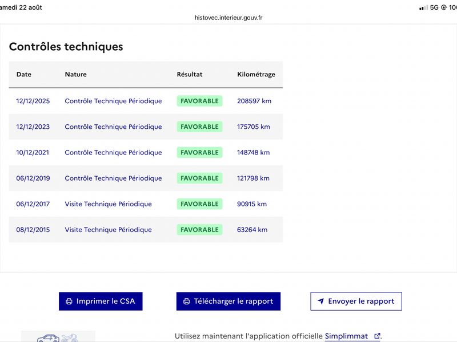This screenshot has width=457, height=342.
Task: Click the 121798 km mileage value
Action: (253, 178)
